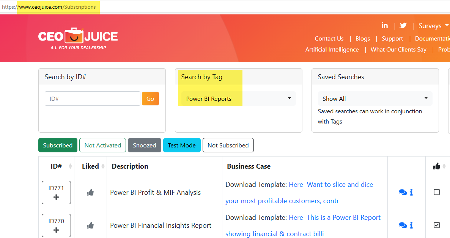Click Here template link in ID771 row
Screen dimensions: 450x238
pyautogui.click(x=296, y=185)
